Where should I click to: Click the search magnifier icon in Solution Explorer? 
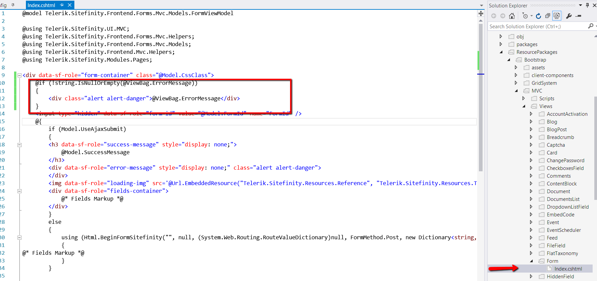pos(591,26)
